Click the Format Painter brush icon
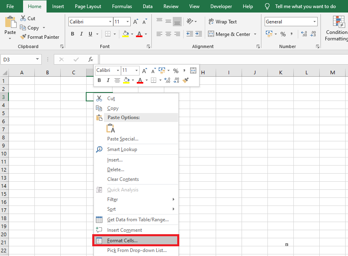348x256 pixels. point(23,37)
